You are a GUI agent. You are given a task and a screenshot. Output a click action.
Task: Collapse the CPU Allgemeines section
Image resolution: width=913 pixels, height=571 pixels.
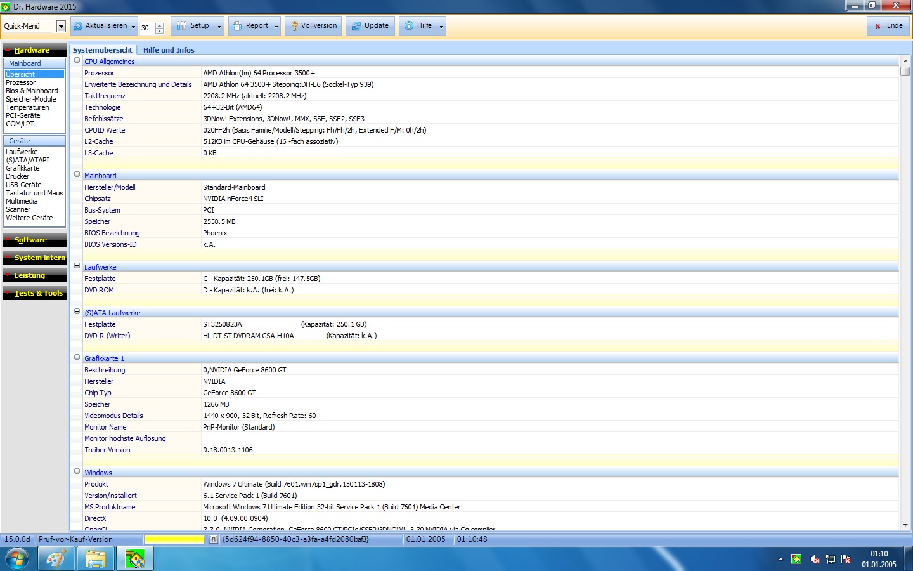tap(77, 61)
